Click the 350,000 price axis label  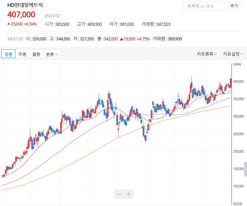coord(238,99)
